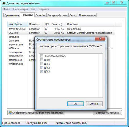Select the taskmgr.exe process
129x127 pixels.
tap(15, 60)
